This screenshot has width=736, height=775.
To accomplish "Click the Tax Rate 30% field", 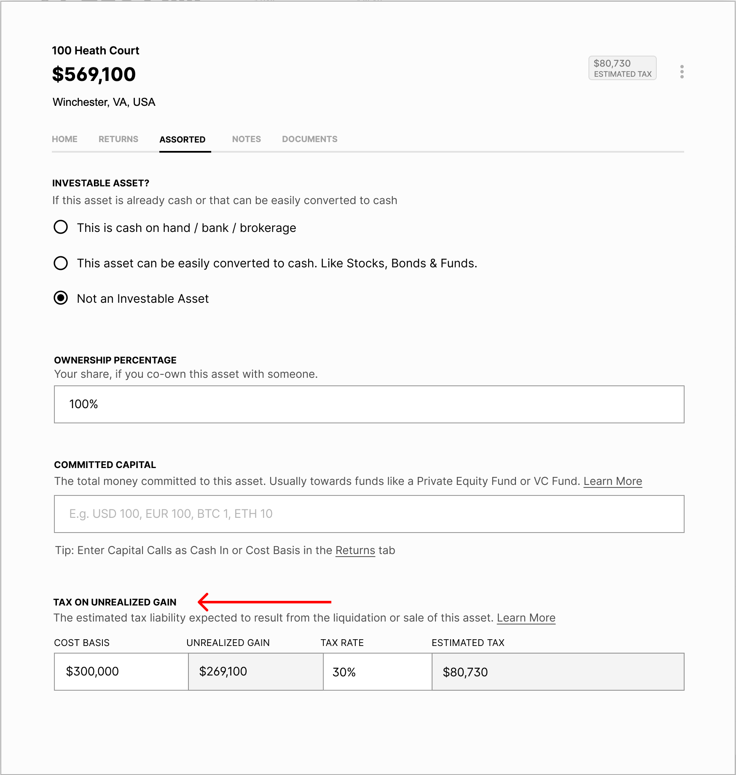I will [x=377, y=672].
